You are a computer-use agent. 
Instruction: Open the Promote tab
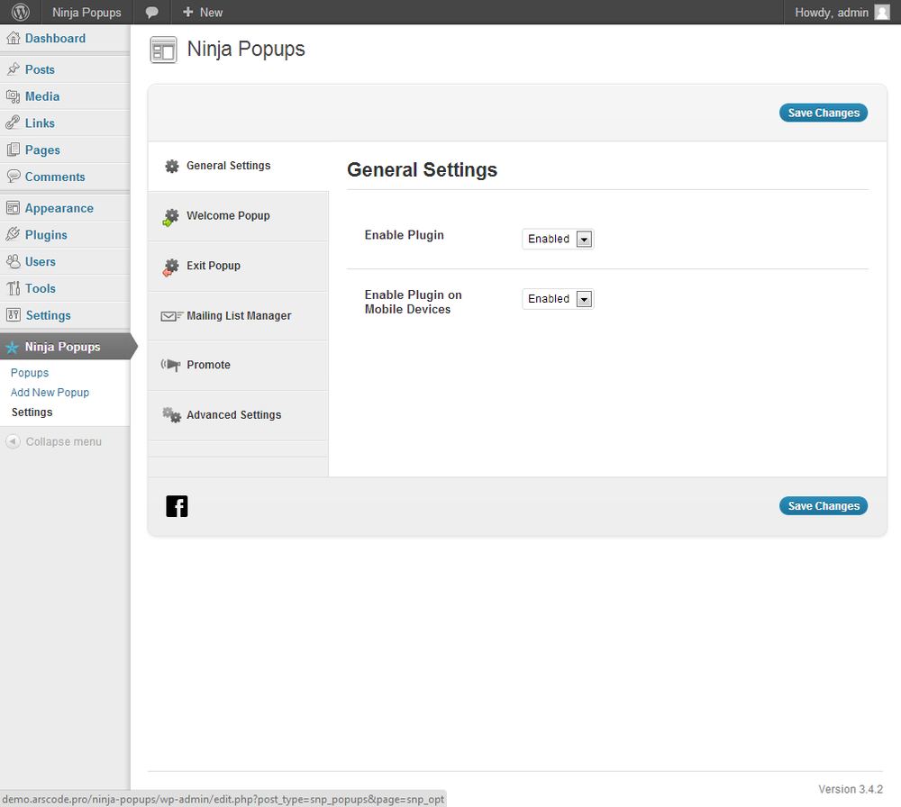(239, 366)
